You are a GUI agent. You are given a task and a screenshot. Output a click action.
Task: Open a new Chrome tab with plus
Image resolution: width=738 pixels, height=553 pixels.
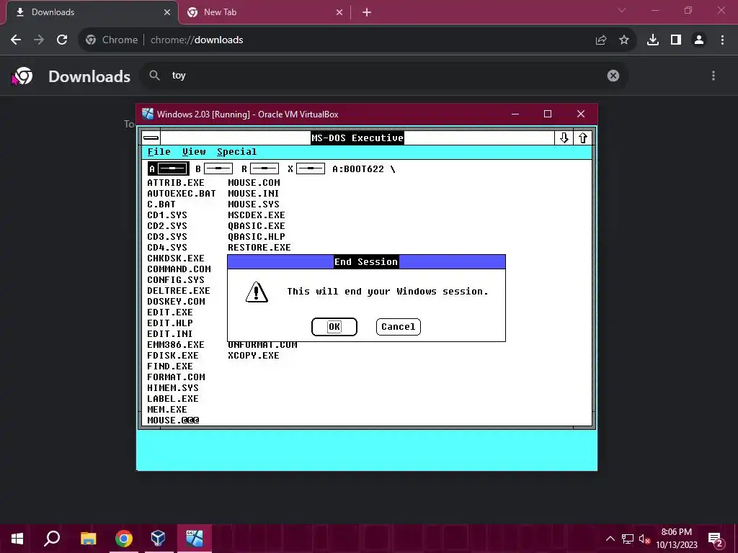[x=367, y=13]
